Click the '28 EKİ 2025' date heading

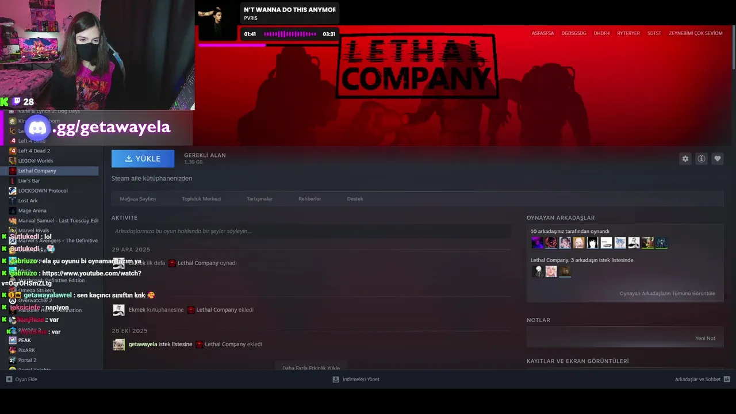point(129,331)
